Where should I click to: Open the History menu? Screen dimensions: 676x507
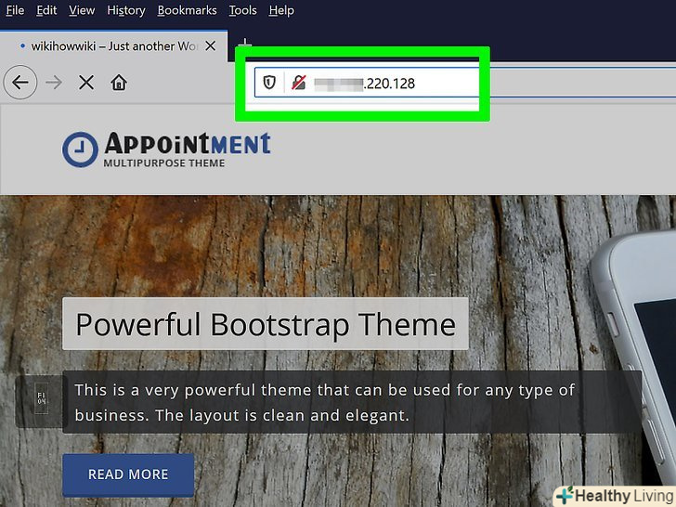coord(126,10)
